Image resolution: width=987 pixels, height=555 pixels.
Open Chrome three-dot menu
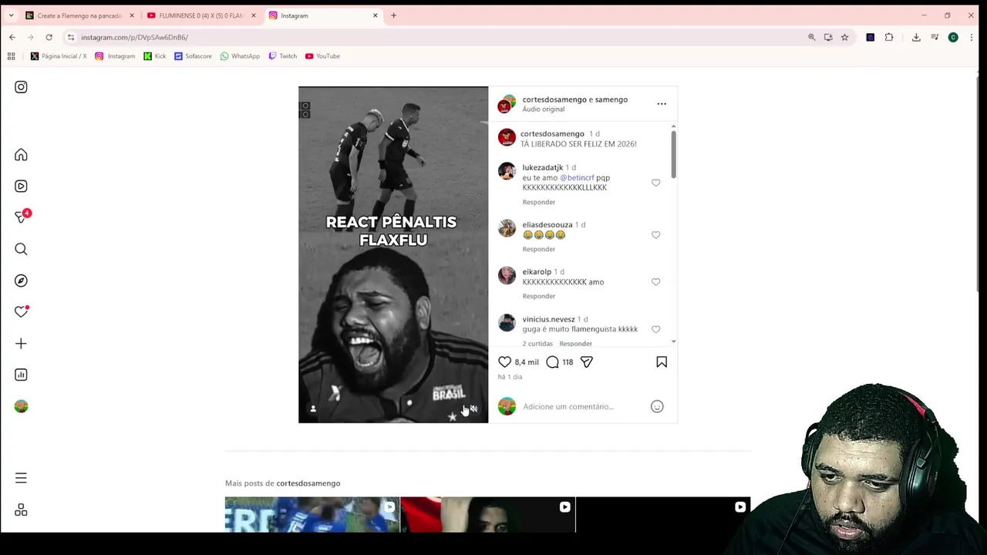[972, 37]
